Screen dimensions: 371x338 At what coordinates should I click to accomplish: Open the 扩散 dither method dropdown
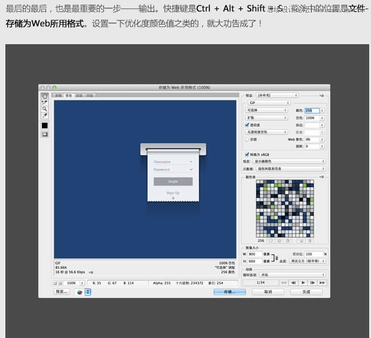[266, 118]
